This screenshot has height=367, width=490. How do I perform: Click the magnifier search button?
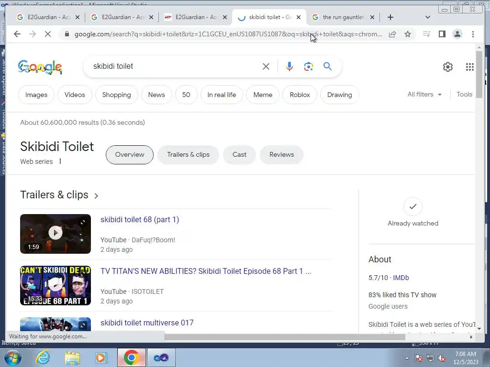327,66
